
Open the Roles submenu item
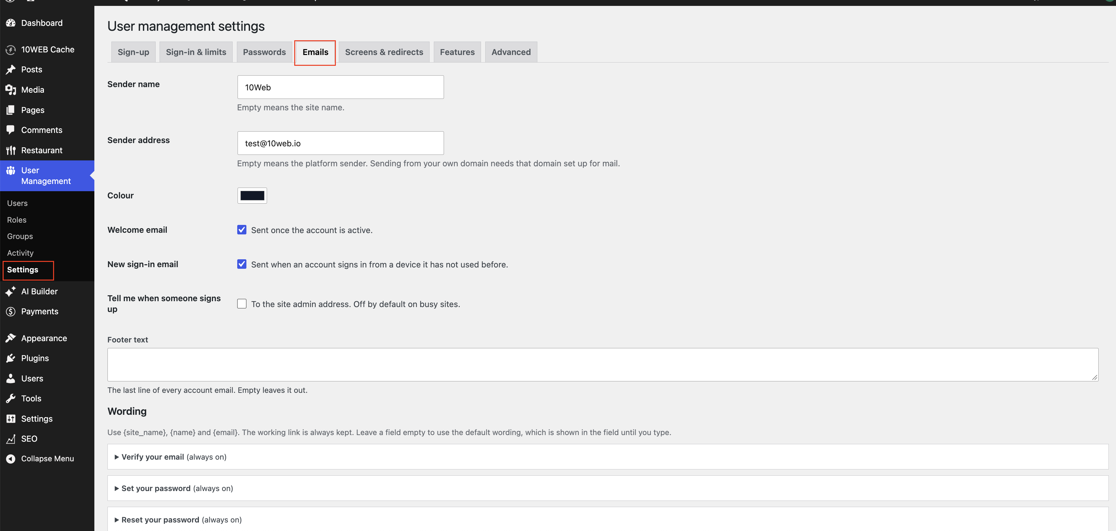pos(16,220)
